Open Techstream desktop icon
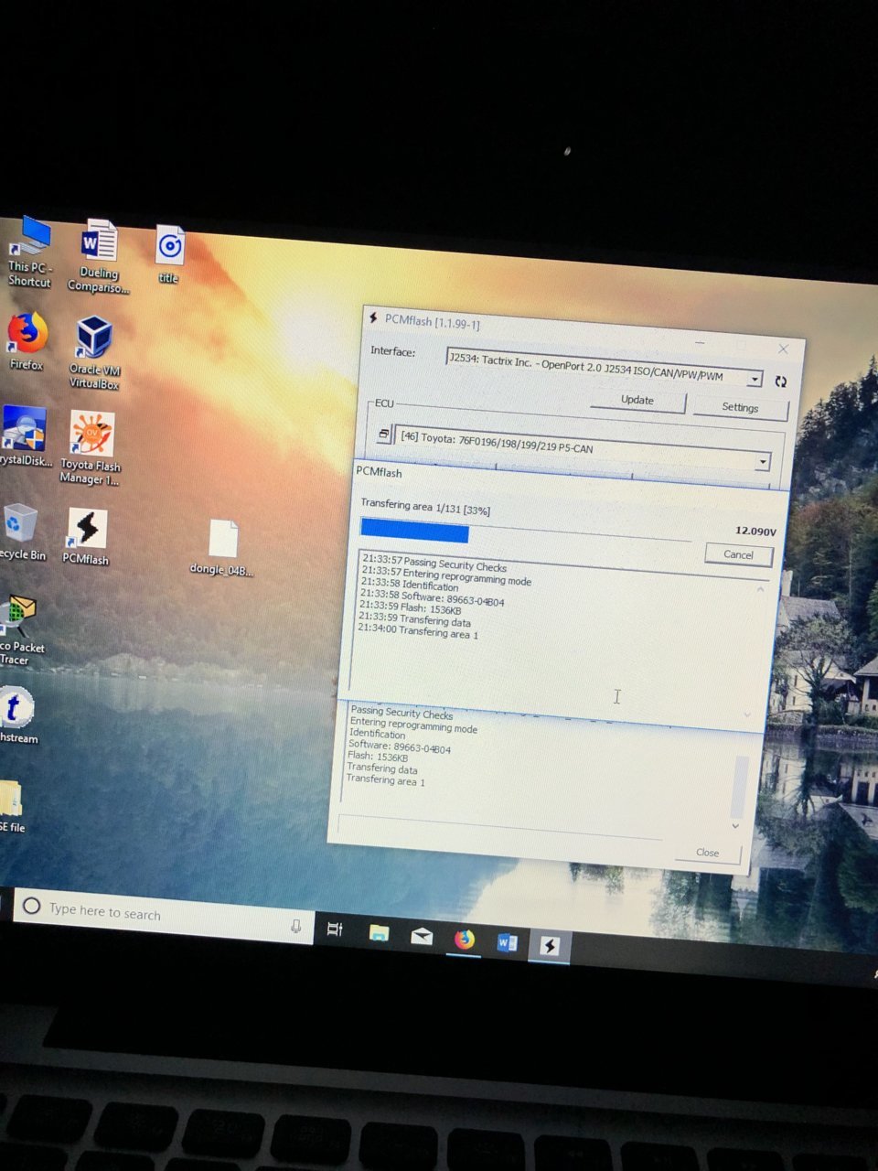 16,714
